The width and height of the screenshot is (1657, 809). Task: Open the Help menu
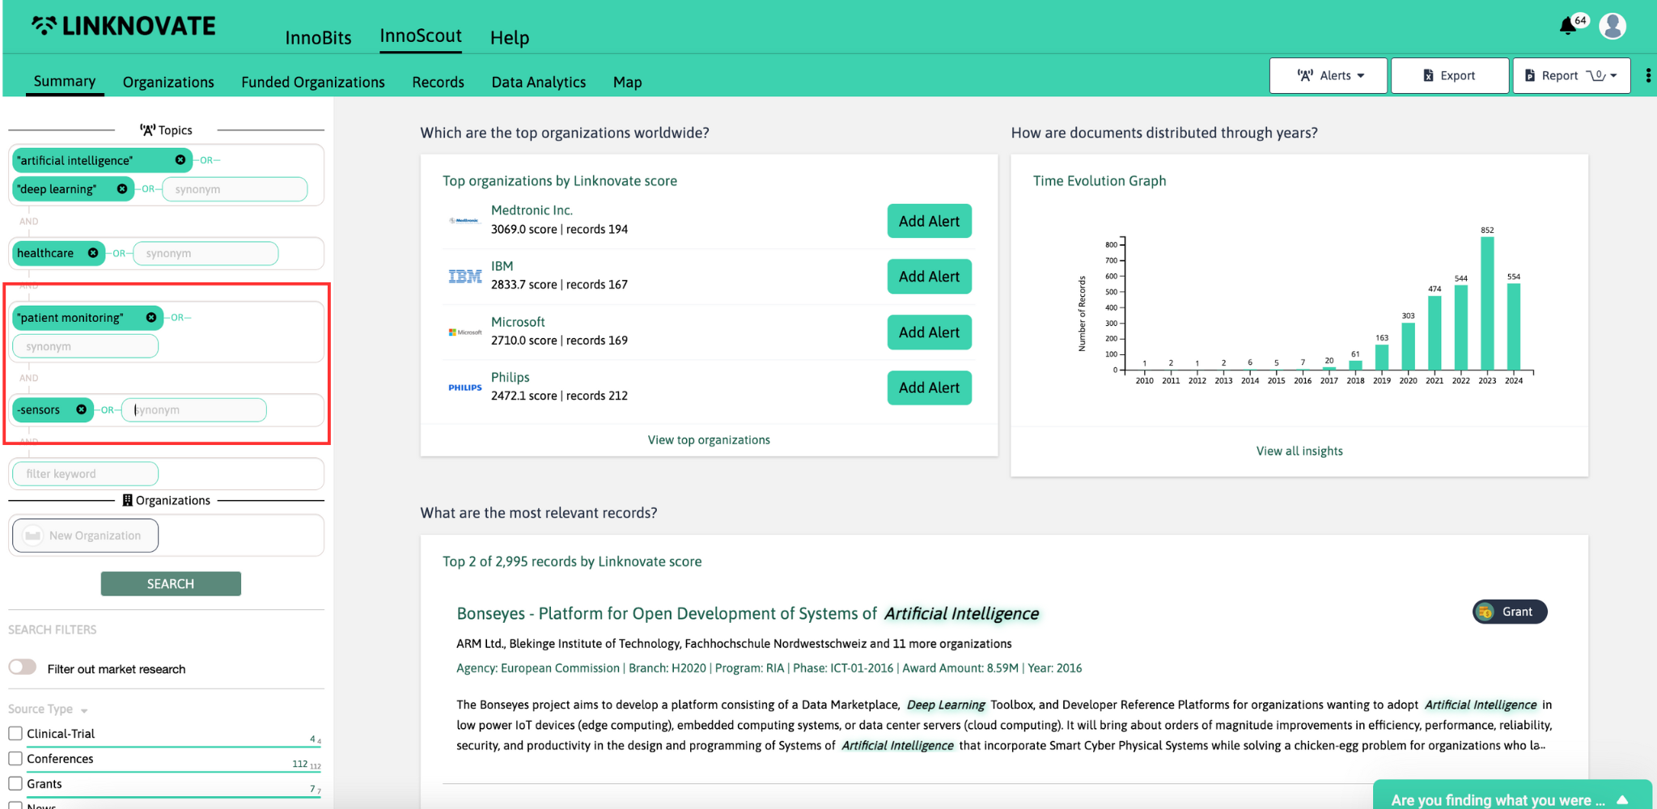tap(510, 37)
